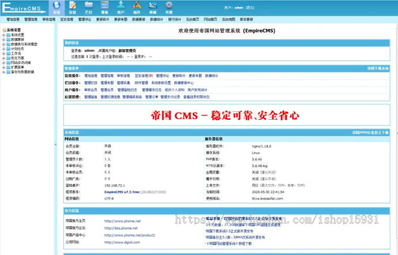Select 排行统计 in the top submenu bar
Screen dimensions: 398x255
(175, 19)
